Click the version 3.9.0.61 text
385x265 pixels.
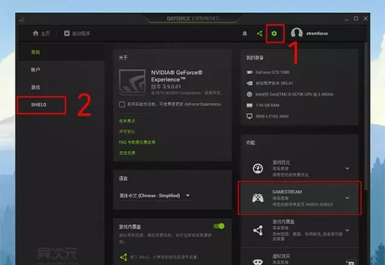(166, 87)
